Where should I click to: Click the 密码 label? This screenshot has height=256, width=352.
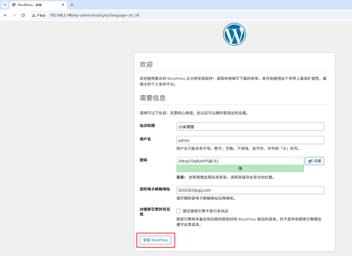[x=143, y=160]
